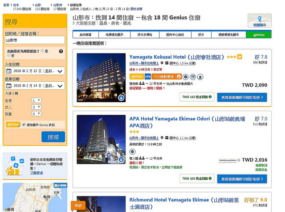The image size is (285, 212).
Task: Open APA Hotel Yamagata Ekimae Odori title link
Action: pos(187,122)
